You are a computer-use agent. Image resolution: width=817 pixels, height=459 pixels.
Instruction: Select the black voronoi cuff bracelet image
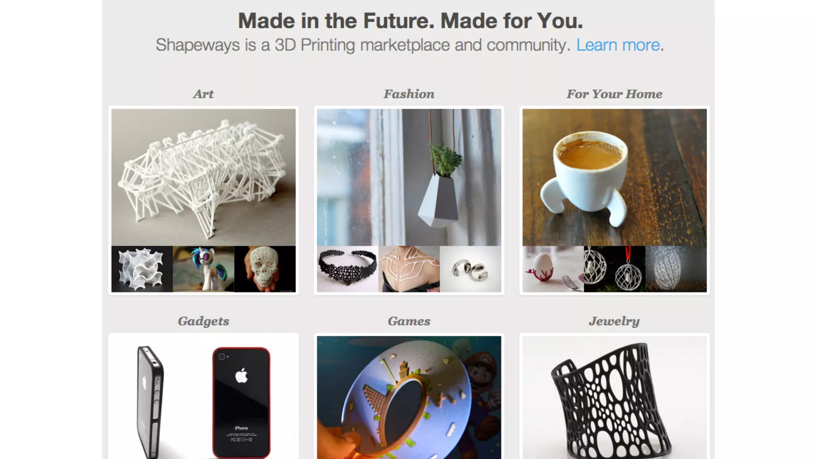pos(614,398)
